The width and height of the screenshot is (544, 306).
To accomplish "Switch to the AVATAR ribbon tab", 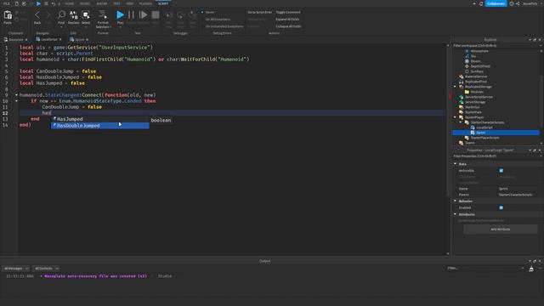I will click(x=102, y=3).
